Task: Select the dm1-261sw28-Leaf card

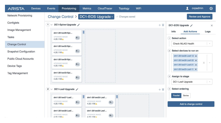Action: click(x=67, y=113)
